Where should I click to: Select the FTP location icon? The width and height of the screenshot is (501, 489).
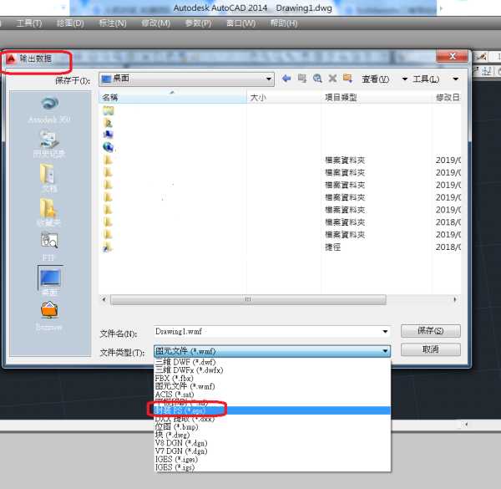48,242
